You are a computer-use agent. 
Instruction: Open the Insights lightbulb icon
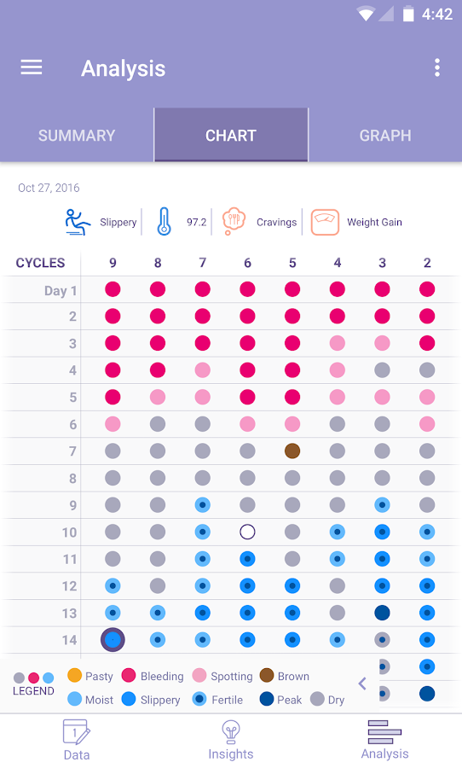coord(231,732)
